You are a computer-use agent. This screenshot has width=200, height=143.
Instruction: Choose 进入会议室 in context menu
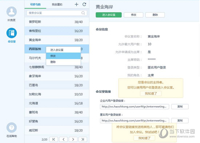pyautogui.click(x=63, y=50)
